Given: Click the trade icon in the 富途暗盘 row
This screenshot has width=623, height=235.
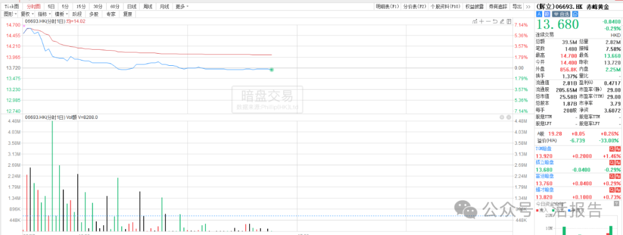Looking at the screenshot, I should coord(618,176).
